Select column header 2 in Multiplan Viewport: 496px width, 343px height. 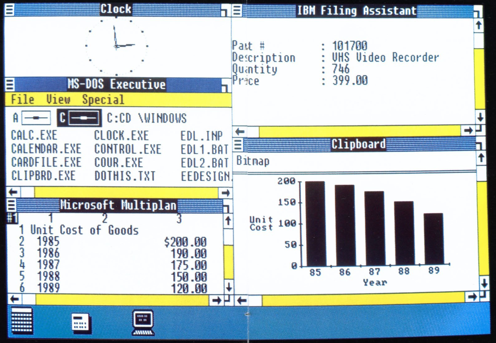click(106, 218)
